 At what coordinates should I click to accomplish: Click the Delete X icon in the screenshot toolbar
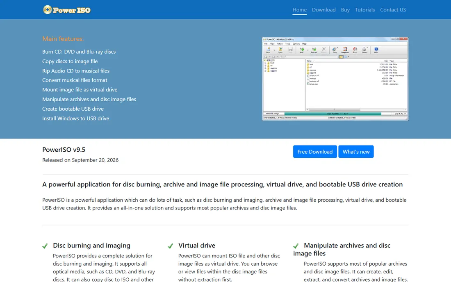point(324,50)
